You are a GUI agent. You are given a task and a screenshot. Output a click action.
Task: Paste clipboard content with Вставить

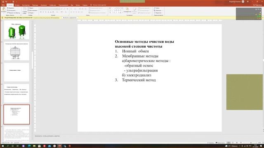point(4,10)
